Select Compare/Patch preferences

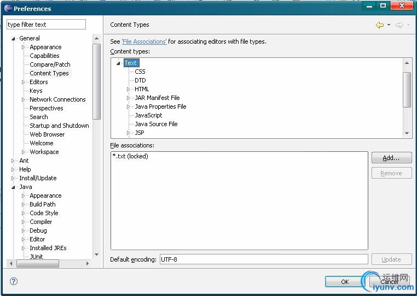[50, 64]
